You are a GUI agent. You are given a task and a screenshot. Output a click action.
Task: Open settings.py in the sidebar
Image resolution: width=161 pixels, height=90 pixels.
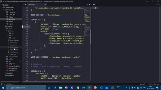[12, 19]
